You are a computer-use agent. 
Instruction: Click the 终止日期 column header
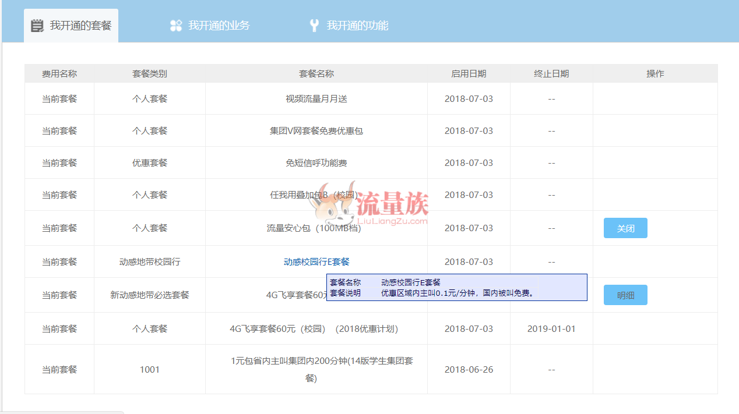(551, 74)
